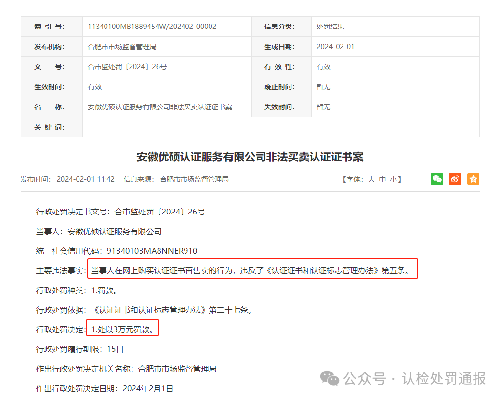
Task: Click the orange star favorite icon
Action: (x=473, y=179)
